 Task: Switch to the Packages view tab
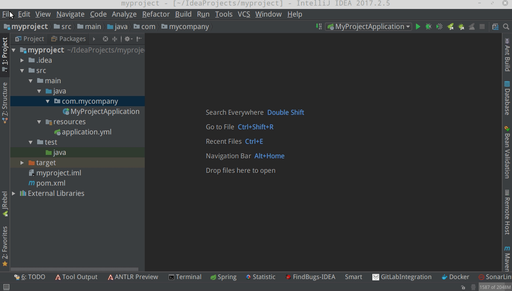(68, 39)
